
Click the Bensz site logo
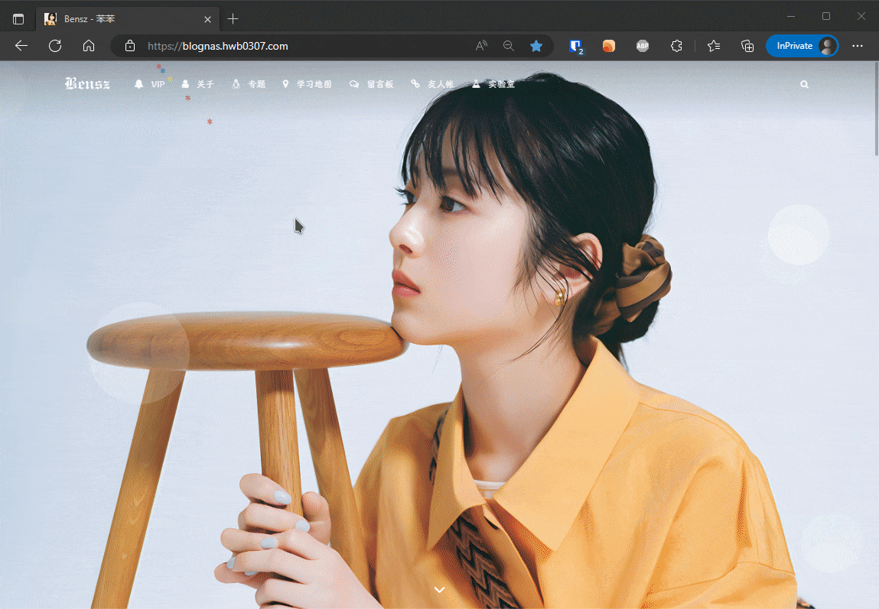tap(87, 84)
